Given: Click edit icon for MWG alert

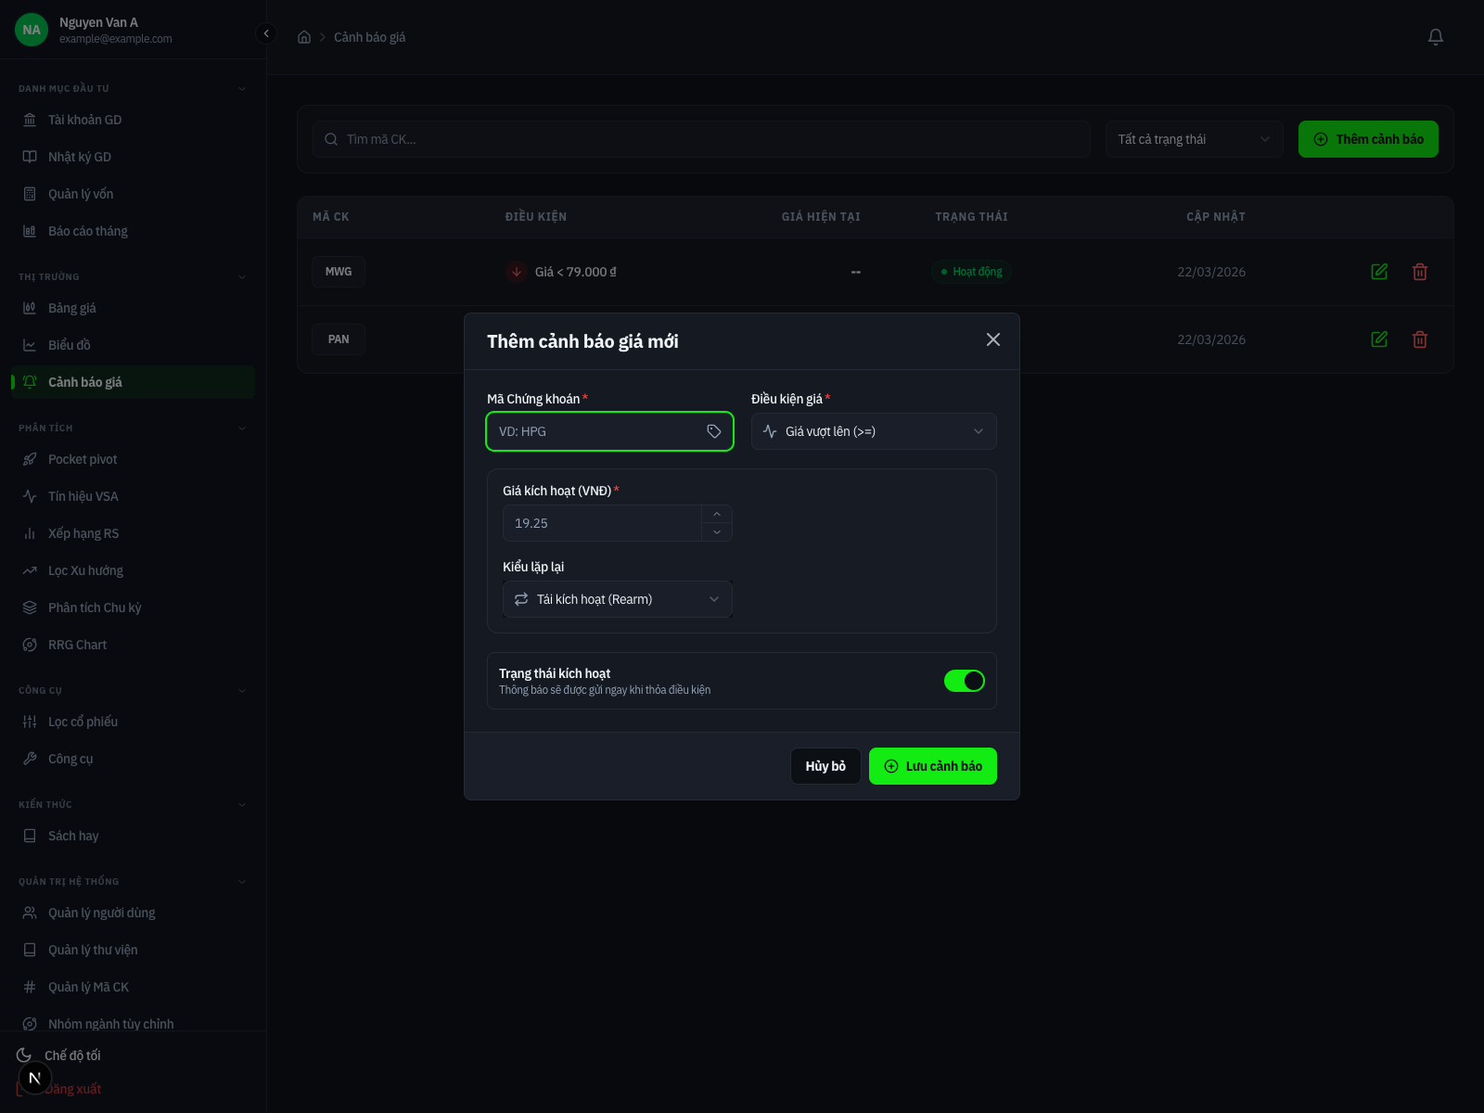Looking at the screenshot, I should [1379, 272].
